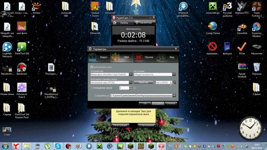Expand the Устройство microphone dropdown
The width and height of the screenshot is (267, 150).
point(131,74)
